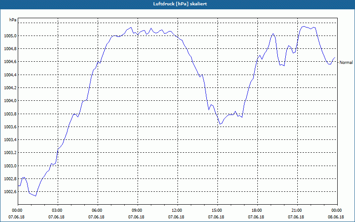Select the 1005,0 y-axis value

10,36
